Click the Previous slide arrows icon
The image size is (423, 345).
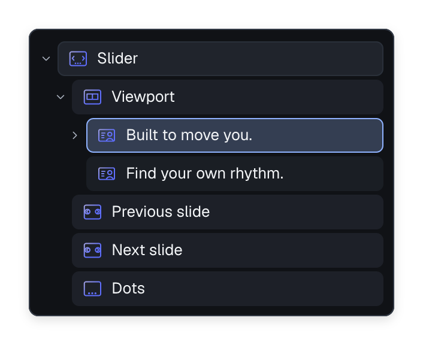click(92, 212)
